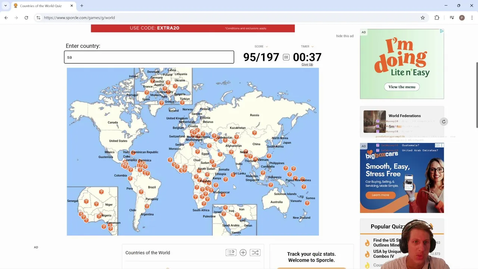Screen dimensions: 478x269
Task: Click the Argentina label on map
Action: click(147, 214)
